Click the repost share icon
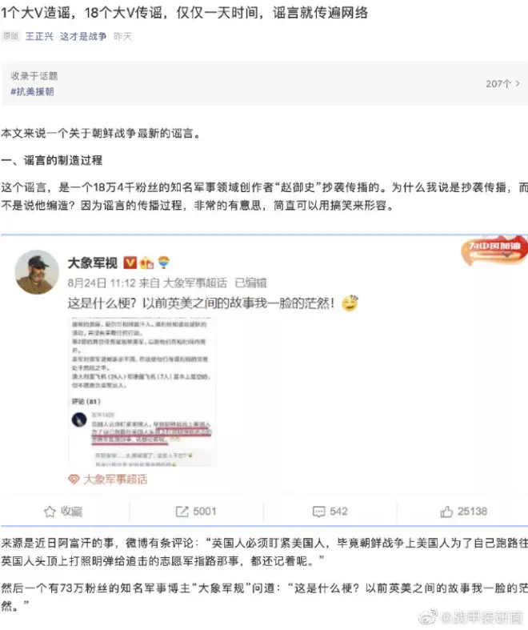Viewport: 528px width, 630px height. (182, 512)
